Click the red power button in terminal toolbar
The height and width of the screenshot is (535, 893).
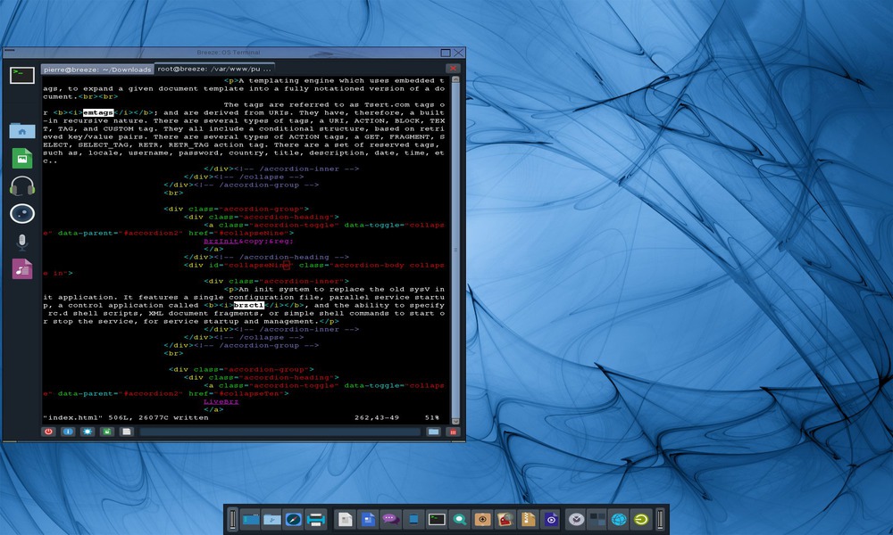49,432
